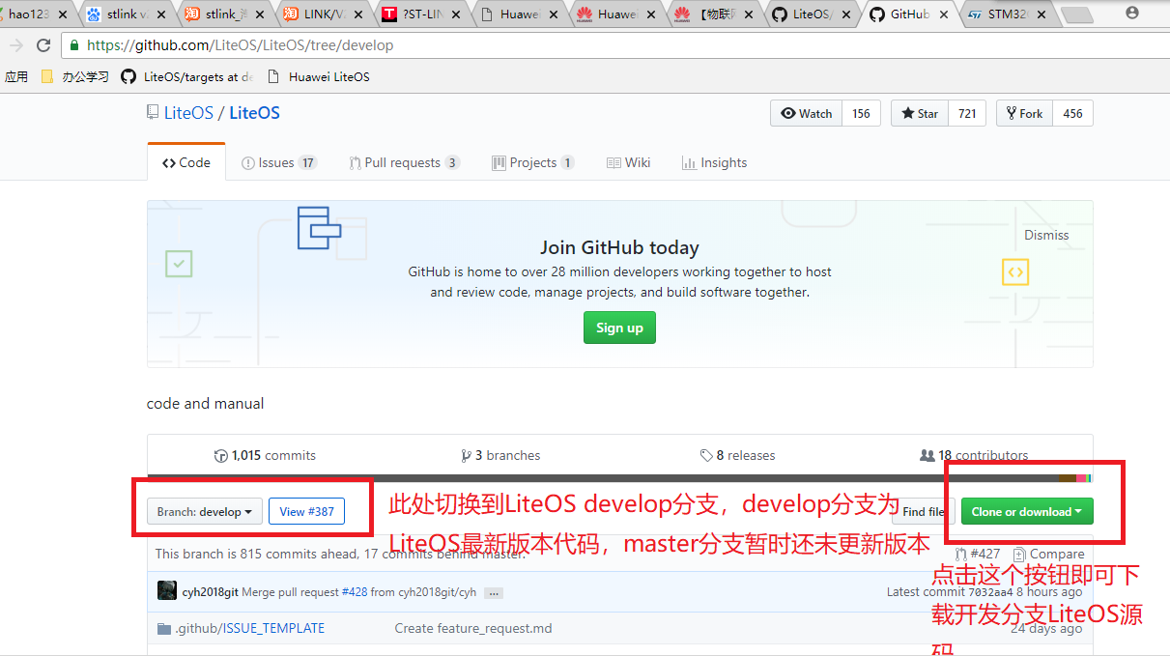Screen dimensions: 1170x656
Task: Open the Huawei LiteOS bookmark
Action: point(328,76)
